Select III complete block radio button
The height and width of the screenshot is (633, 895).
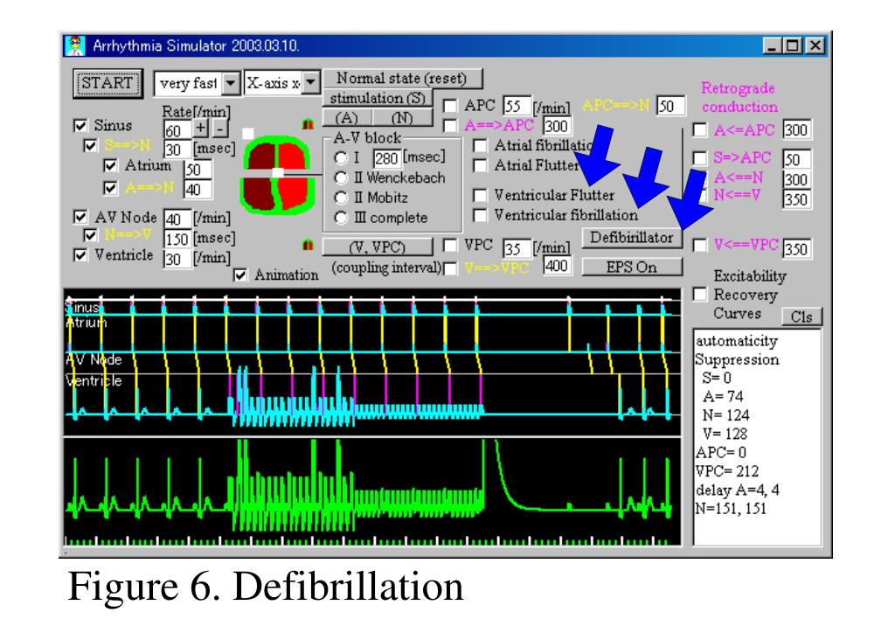(341, 218)
